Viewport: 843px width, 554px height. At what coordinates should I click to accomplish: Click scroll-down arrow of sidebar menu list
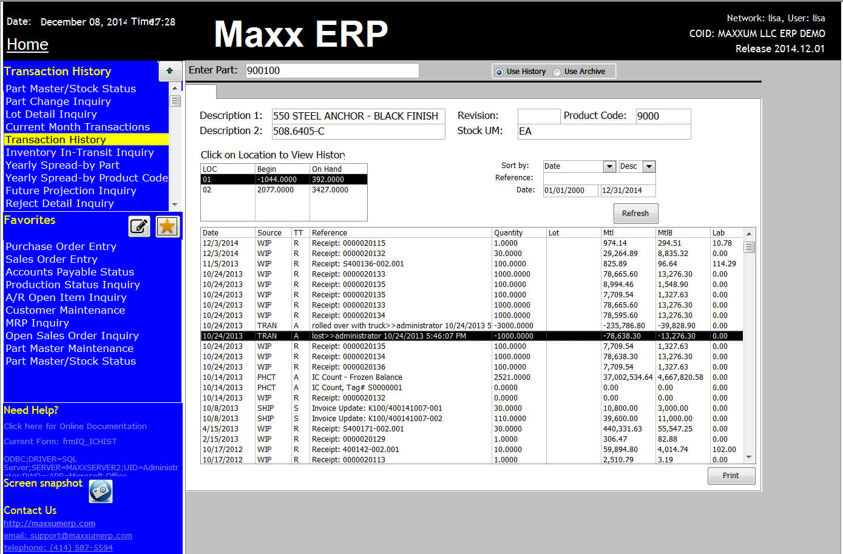tap(175, 205)
